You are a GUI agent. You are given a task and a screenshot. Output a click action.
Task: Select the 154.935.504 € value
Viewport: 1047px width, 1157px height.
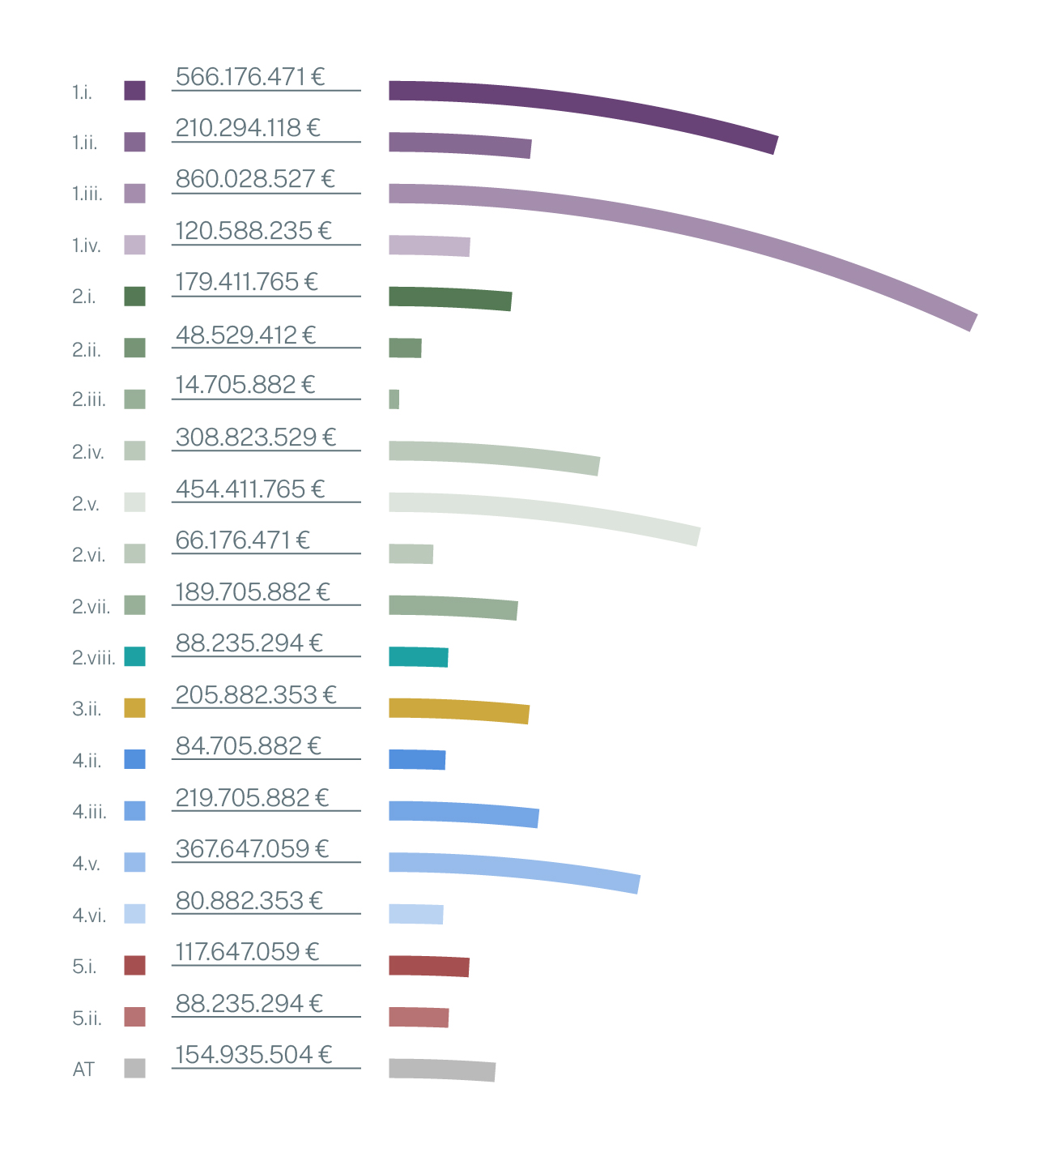click(x=253, y=1055)
